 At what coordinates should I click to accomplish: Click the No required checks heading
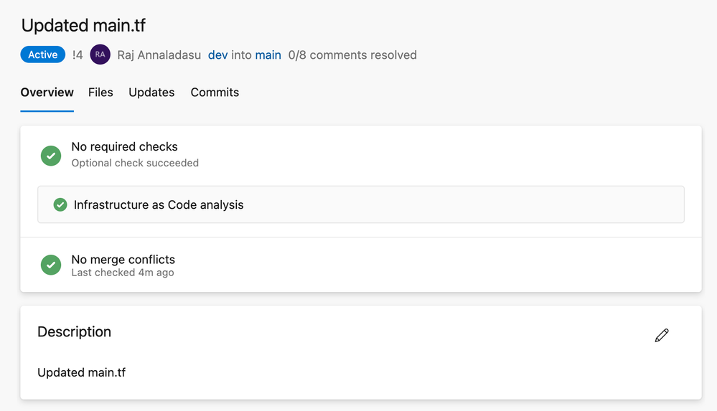[x=124, y=147]
